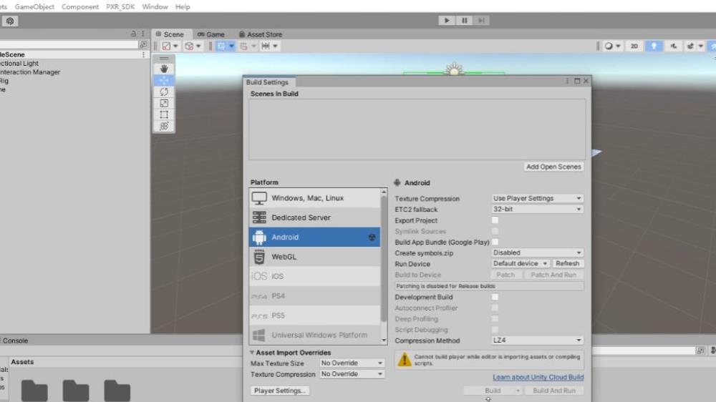
Task: Select the Move tool in Scene toolbar
Action: [x=164, y=80]
